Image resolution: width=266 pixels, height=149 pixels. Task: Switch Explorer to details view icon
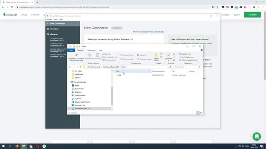198,113
